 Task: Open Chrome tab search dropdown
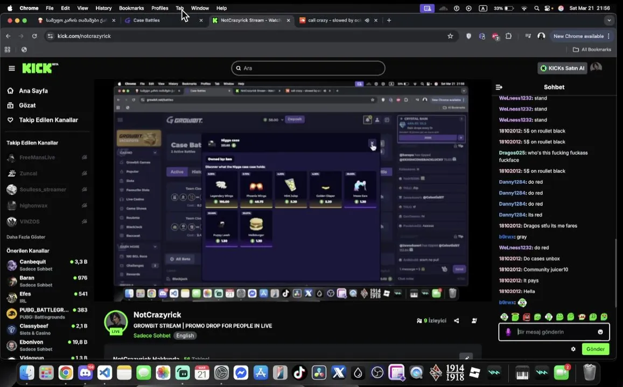pyautogui.click(x=609, y=20)
